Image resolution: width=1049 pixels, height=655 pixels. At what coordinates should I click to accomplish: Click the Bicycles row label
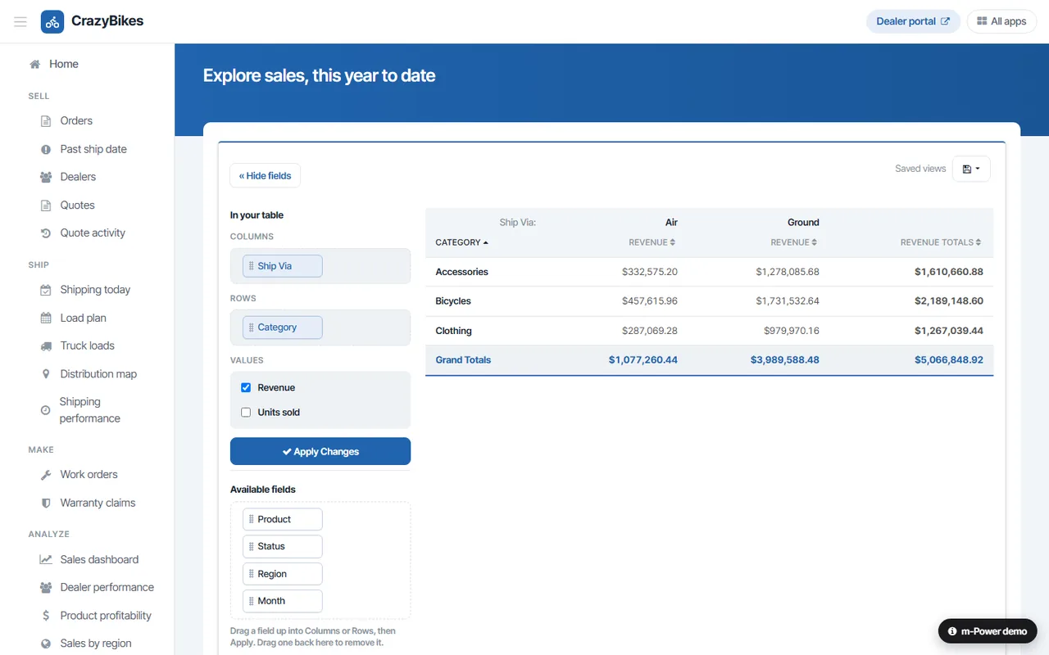tap(453, 301)
